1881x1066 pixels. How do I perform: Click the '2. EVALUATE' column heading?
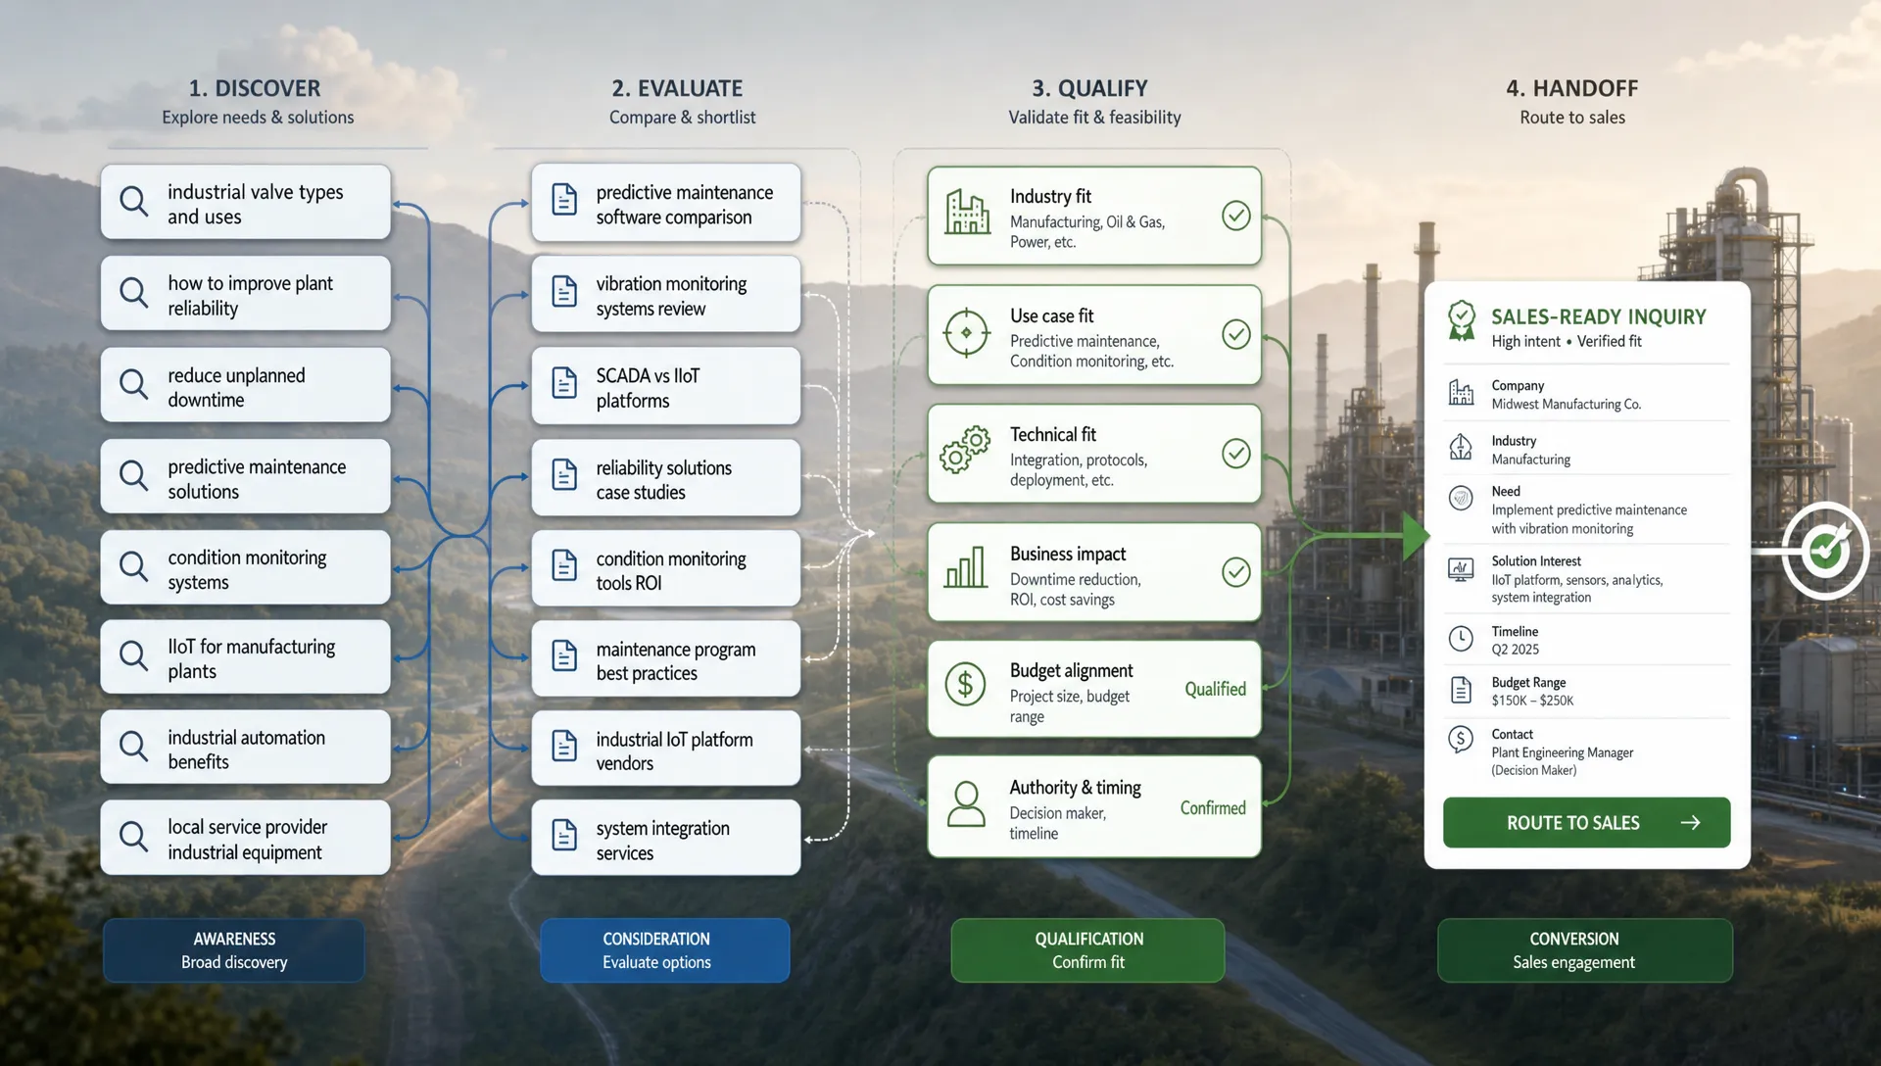(x=678, y=88)
